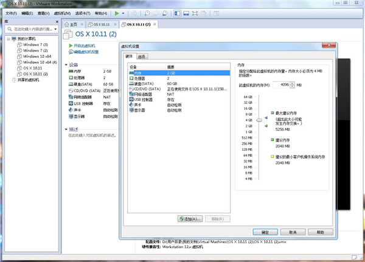Click 显示器 display icon in summary devices
Image resolution: width=365 pixels, height=262 pixels.
71,116
